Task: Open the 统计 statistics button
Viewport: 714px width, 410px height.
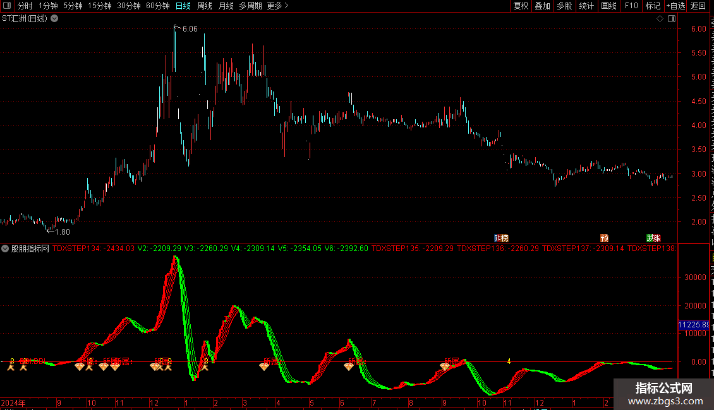Action: 586,6
